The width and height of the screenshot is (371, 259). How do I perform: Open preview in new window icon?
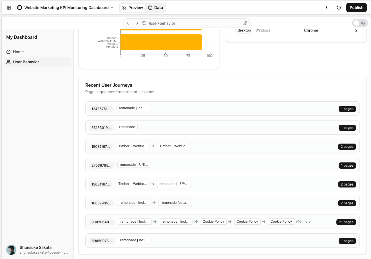(x=245, y=23)
